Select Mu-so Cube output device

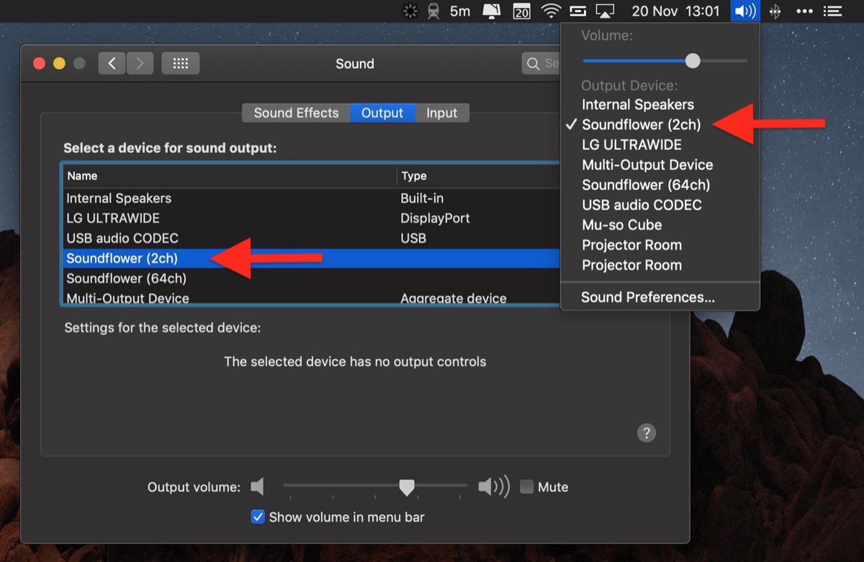(622, 225)
